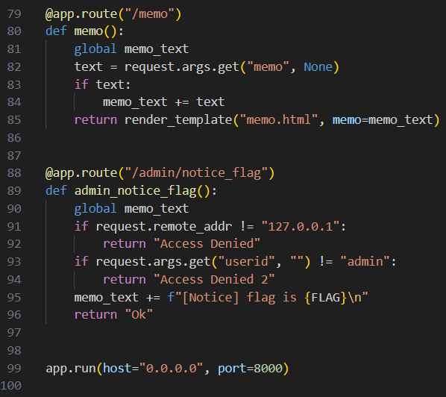
Task: Click memo_text on line 90
Action: pyautogui.click(x=157, y=209)
